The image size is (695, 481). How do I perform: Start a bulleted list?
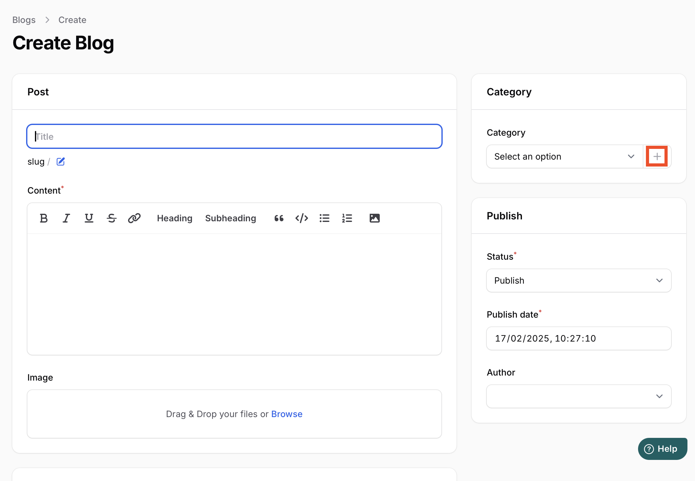pos(324,218)
